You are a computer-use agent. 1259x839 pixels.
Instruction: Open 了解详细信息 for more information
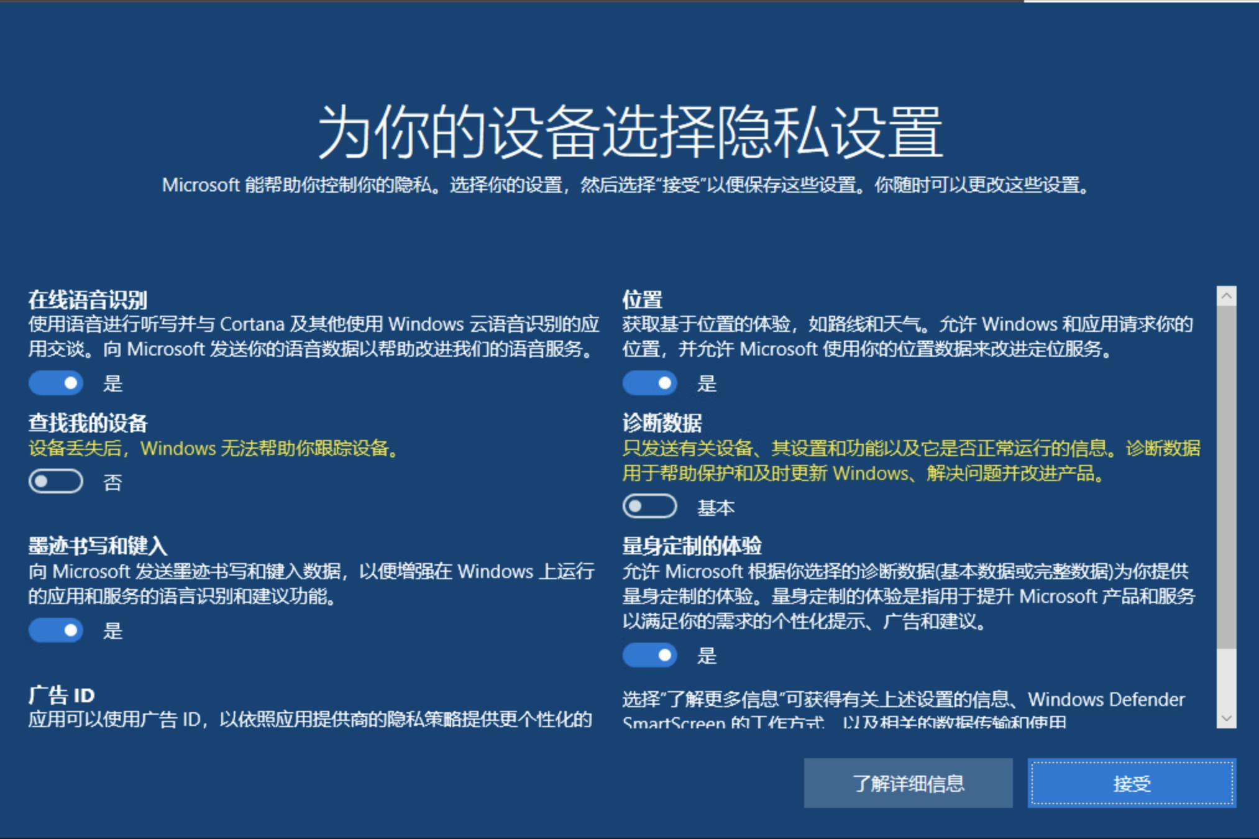(x=909, y=784)
